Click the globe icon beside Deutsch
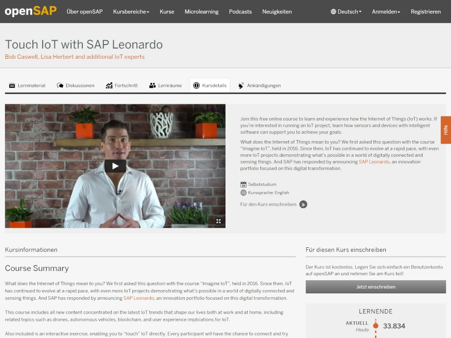 pyautogui.click(x=333, y=12)
